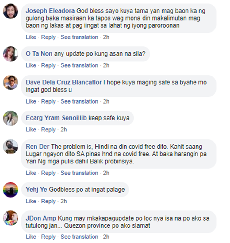The image size is (230, 243).
Task: Like Joseph Eleadora's comment
Action: [x=31, y=37]
